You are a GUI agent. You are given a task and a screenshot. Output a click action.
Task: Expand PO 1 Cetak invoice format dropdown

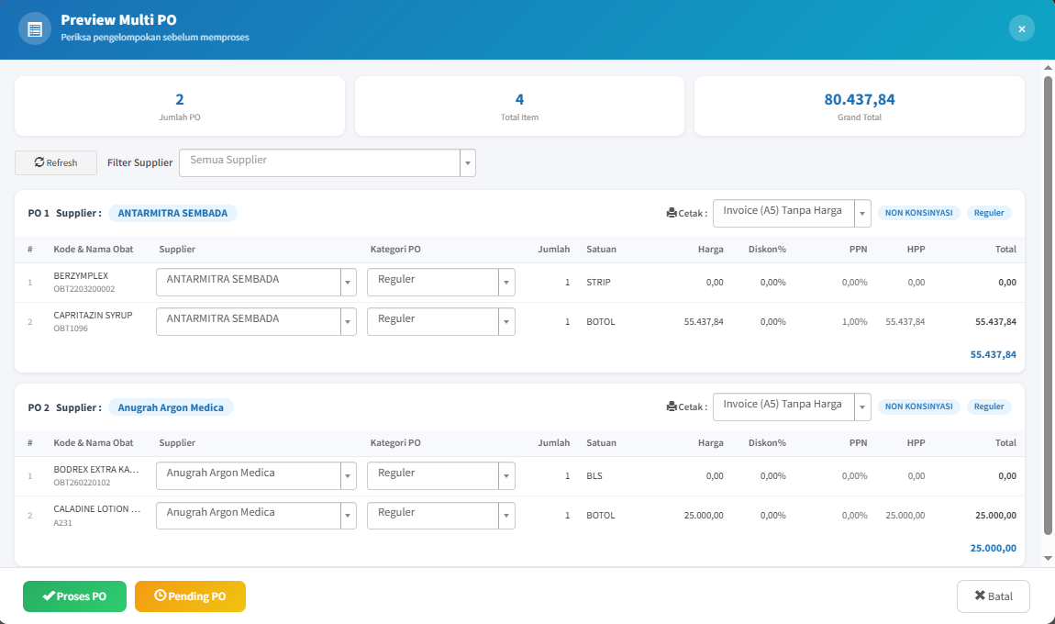point(792,214)
